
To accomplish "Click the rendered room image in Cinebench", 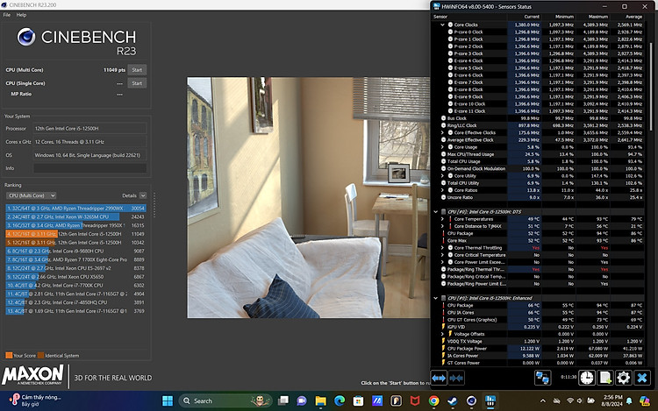I will [309, 197].
